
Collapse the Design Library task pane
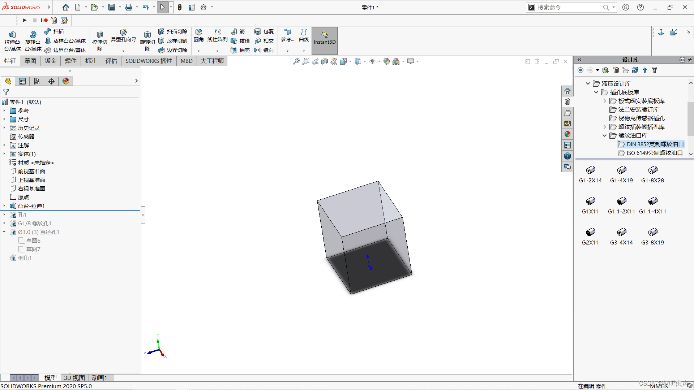(x=579, y=60)
